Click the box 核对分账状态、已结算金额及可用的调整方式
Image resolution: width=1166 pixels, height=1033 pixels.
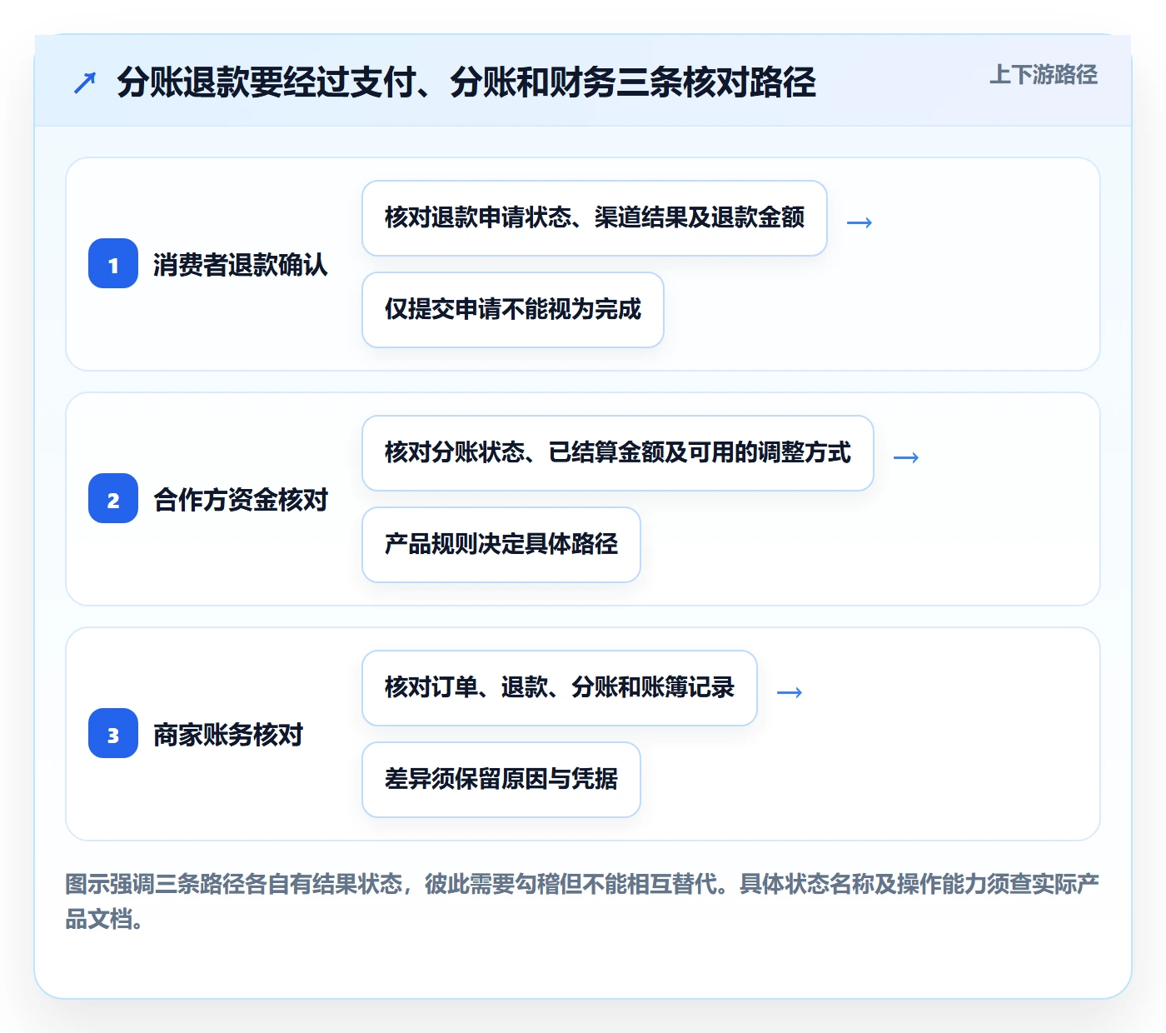pyautogui.click(x=618, y=453)
